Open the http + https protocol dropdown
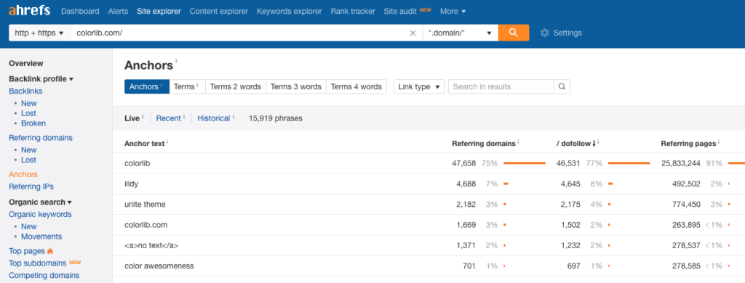This screenshot has height=283, width=745. pos(39,33)
